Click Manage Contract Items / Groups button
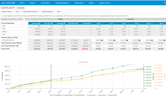This screenshot has height=97, width=166. (x=12, y=19)
